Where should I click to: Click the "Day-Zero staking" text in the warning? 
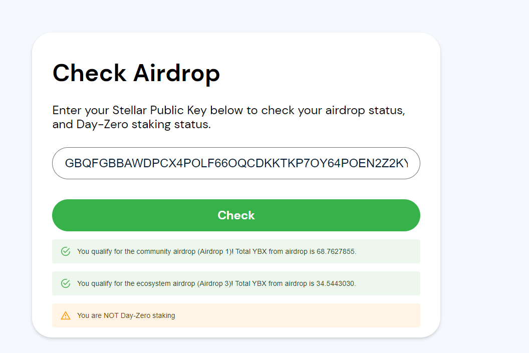[148, 315]
